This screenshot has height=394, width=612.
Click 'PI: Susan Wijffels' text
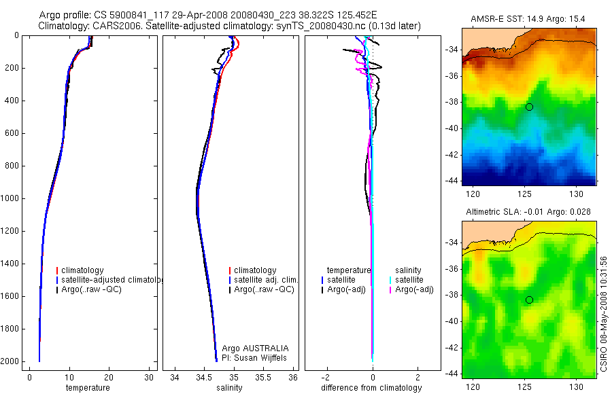(x=254, y=358)
